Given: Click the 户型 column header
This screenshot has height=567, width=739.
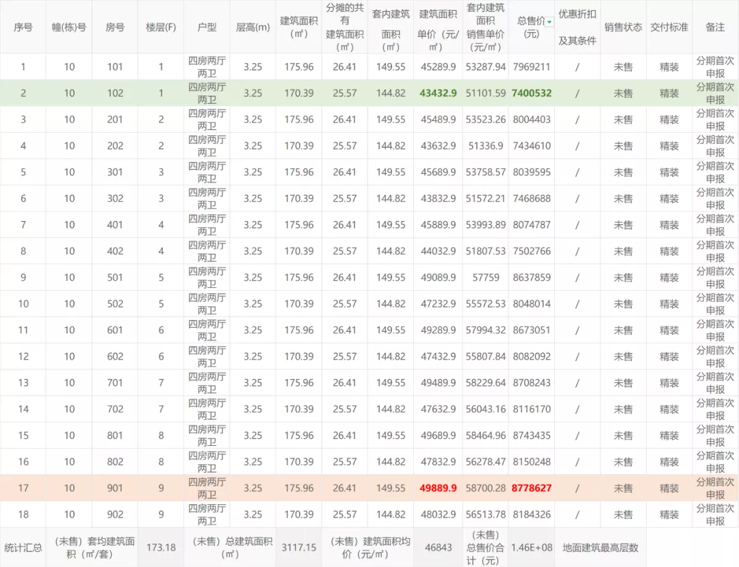Looking at the screenshot, I should click(x=207, y=27).
